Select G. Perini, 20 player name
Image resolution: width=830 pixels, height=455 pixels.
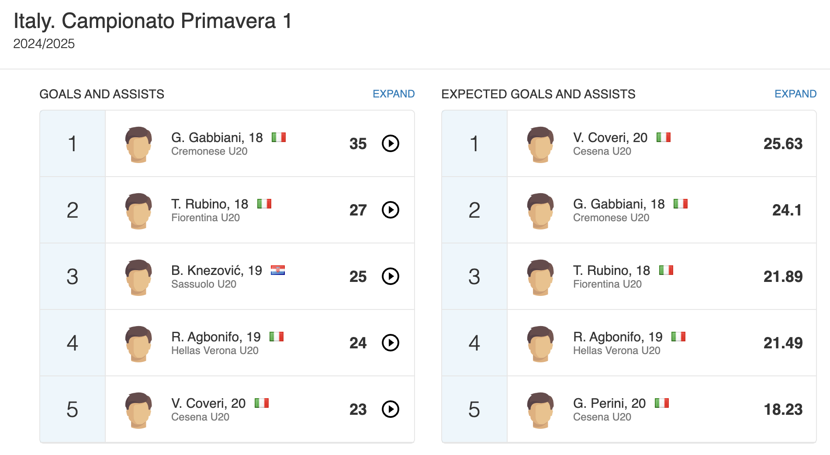click(x=609, y=403)
